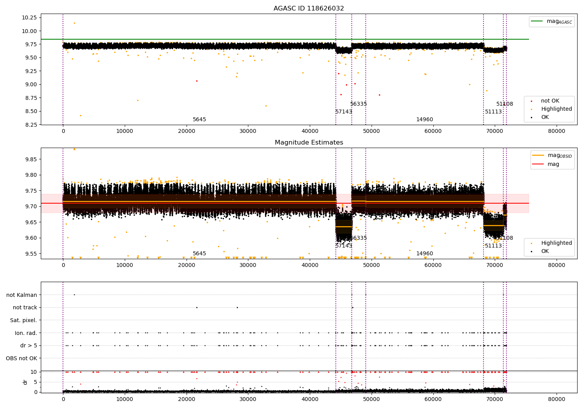Click the red mag legend line sample
Viewport: 583px width, 408px height.
(x=539, y=164)
